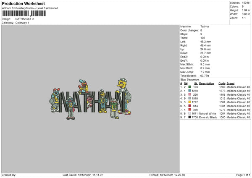Screen dimensions: 252x178
Task: Click the pink thread swatch, code 1108
Action: [x=190, y=94]
